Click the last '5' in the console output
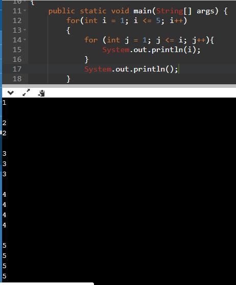 (5, 276)
